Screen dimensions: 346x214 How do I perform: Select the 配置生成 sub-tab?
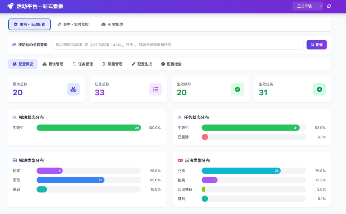pyautogui.click(x=142, y=64)
